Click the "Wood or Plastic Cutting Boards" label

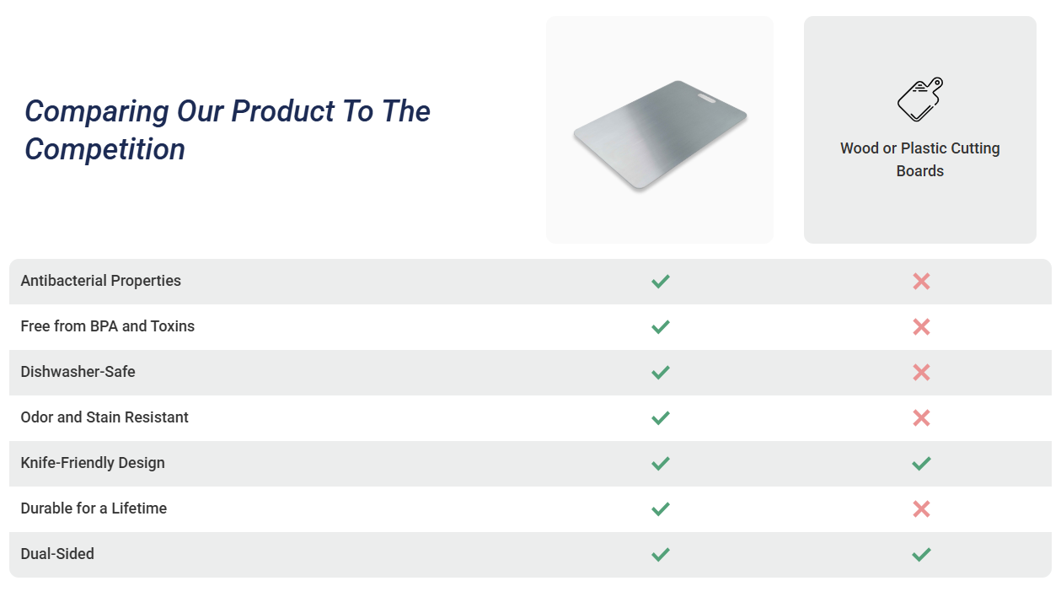point(919,159)
